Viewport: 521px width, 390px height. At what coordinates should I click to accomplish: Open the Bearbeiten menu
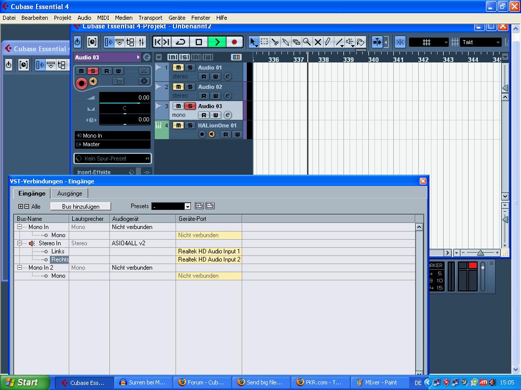pyautogui.click(x=35, y=18)
